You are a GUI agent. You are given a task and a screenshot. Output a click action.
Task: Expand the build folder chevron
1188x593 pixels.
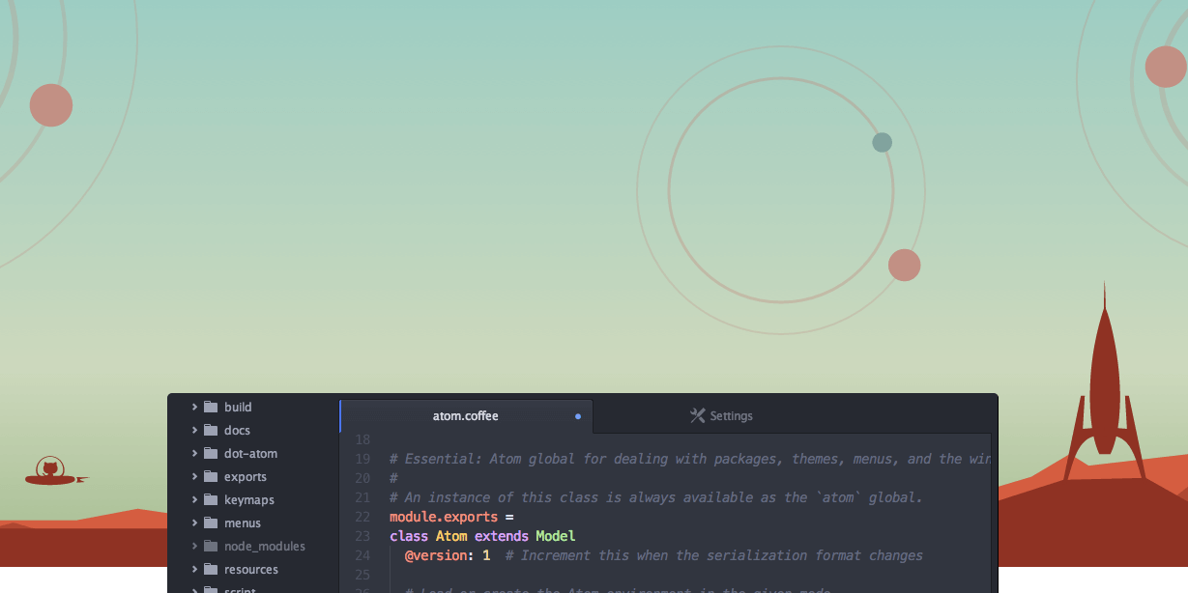[x=194, y=407]
